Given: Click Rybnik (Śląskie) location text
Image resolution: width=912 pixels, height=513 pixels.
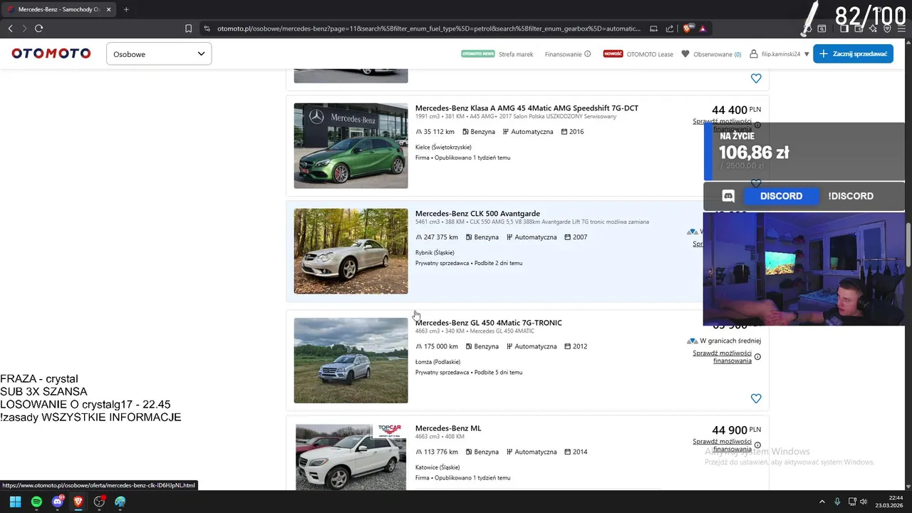Looking at the screenshot, I should click(435, 253).
